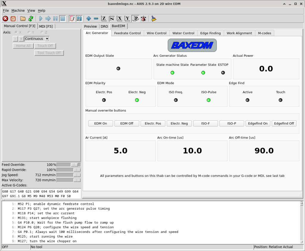Select G-code line 4 M131 flushing
Screen dimensions: 305x251
point(47,218)
